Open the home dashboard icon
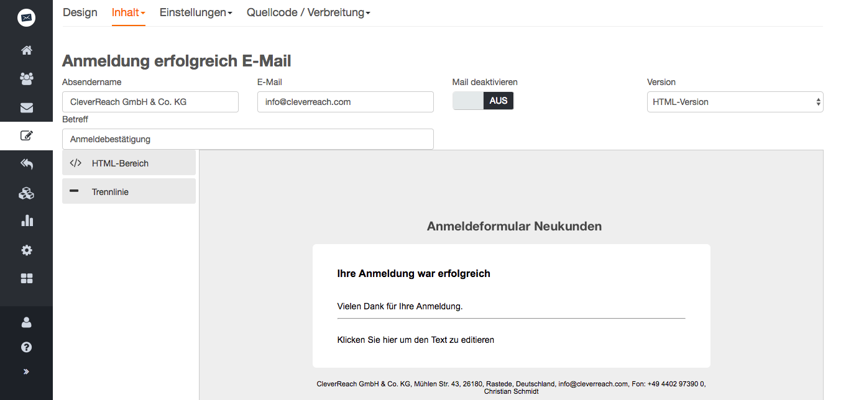This screenshot has width=846, height=400. click(x=26, y=50)
